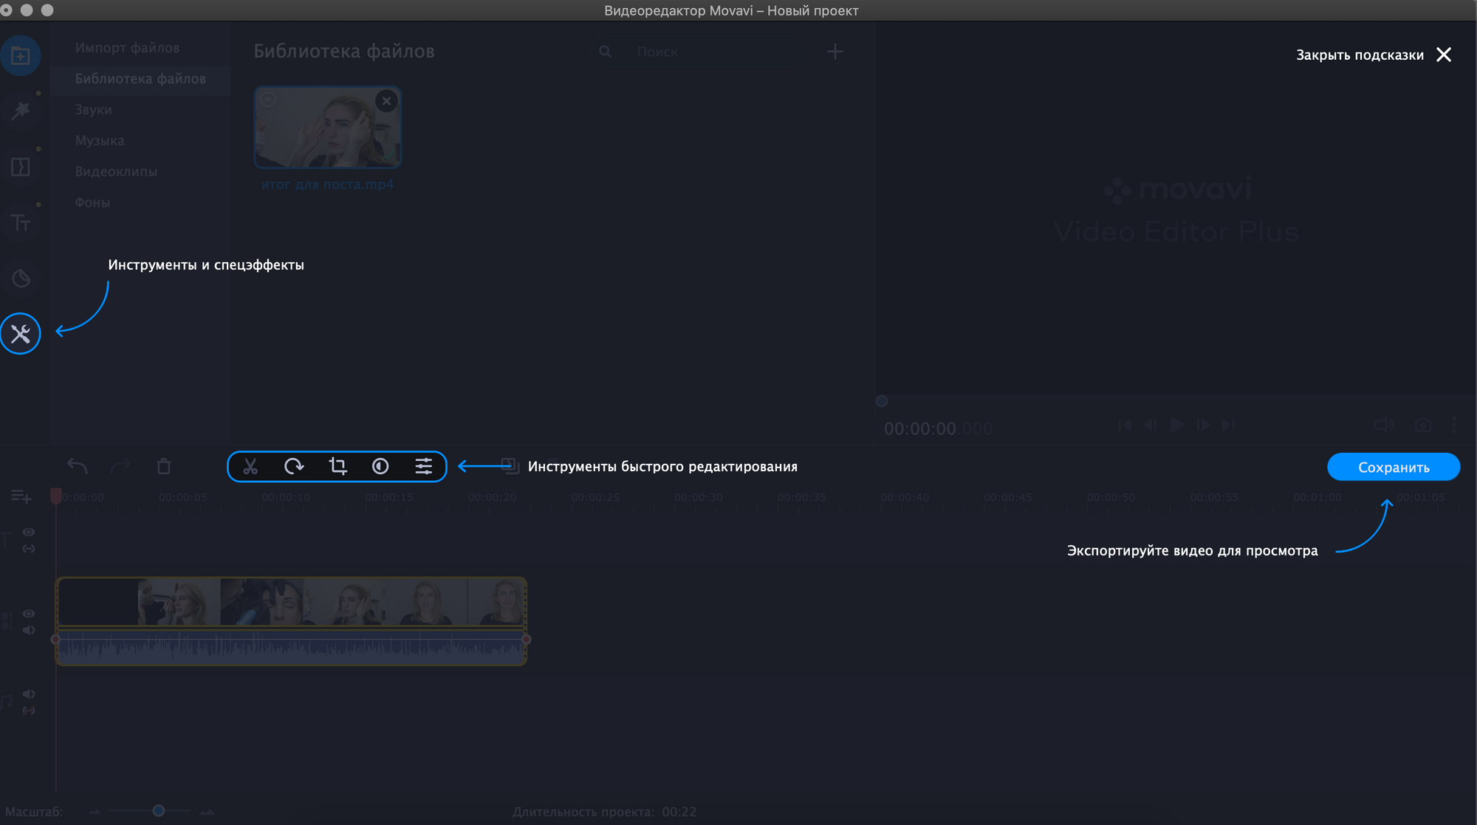Click the clock icon on video thumbnail
The width and height of the screenshot is (1477, 825).
268,100
